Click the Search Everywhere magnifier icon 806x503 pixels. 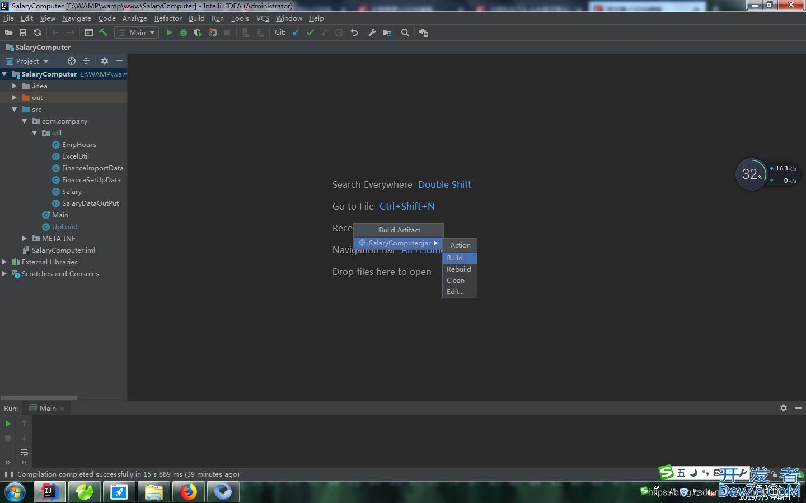click(x=405, y=32)
